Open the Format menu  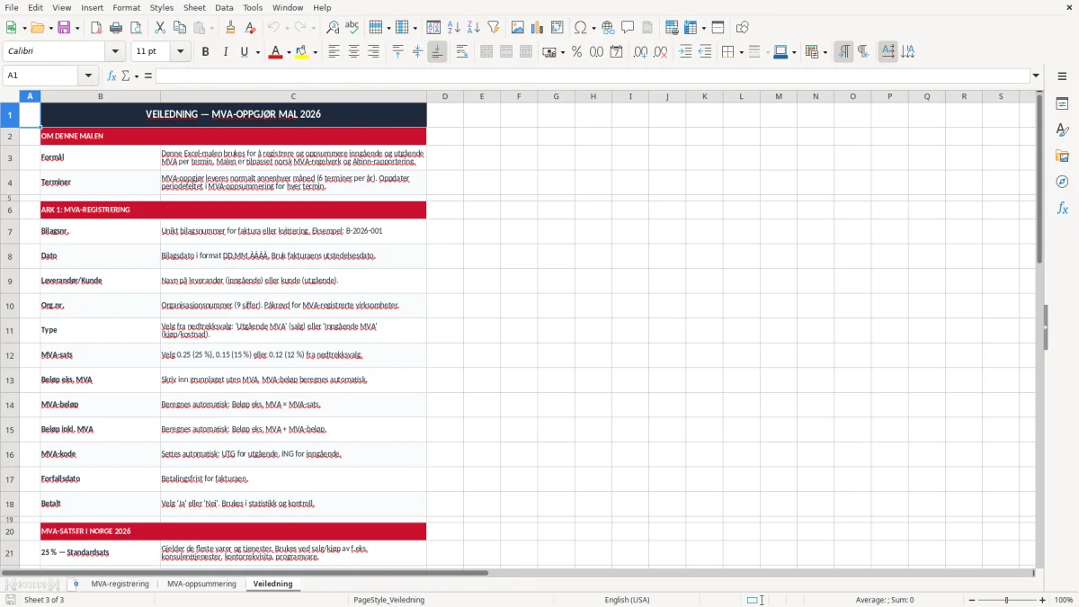127,7
